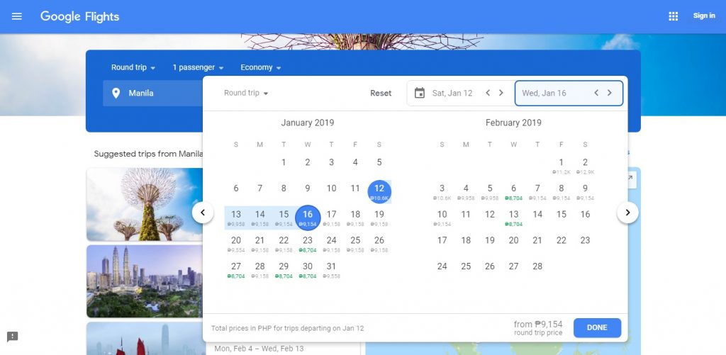Open the 1 passenger dropdown
Screen dimensions: 726x355
(198, 67)
